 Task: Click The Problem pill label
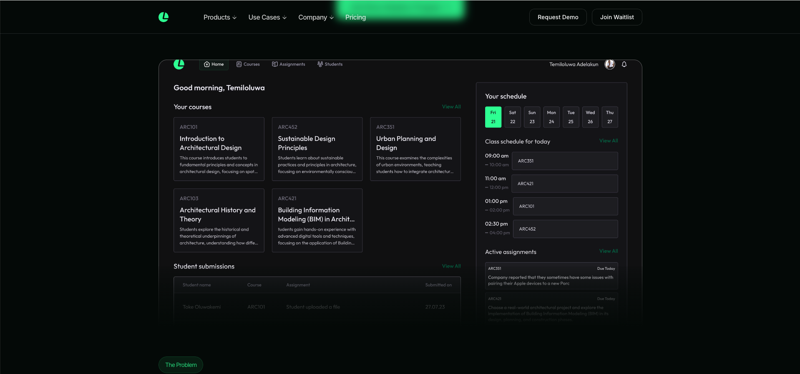pyautogui.click(x=181, y=365)
